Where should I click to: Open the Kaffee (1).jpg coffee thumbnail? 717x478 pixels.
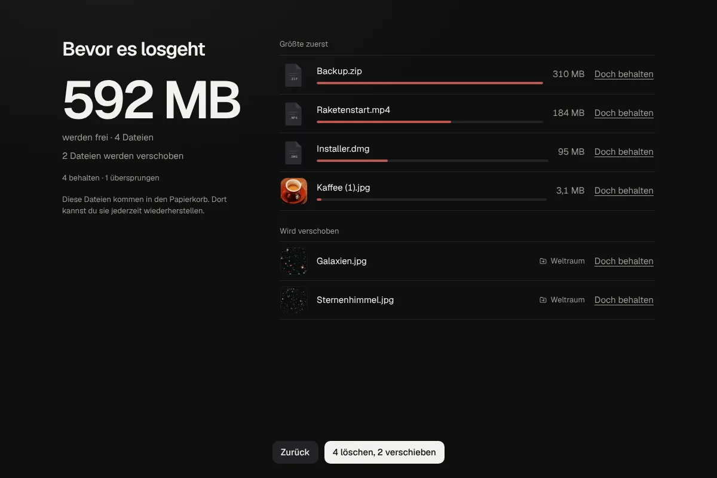click(294, 191)
